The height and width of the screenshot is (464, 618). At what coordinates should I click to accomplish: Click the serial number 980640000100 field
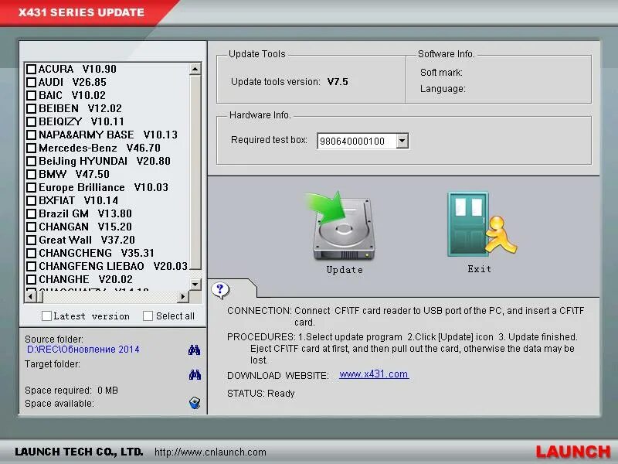pyautogui.click(x=356, y=142)
